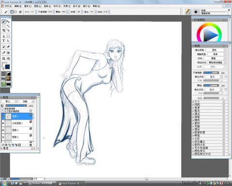Open the layer composite method 默认 dropdown
Image resolution: width=232 pixels, height=186 pixels.
pyautogui.click(x=10, y=101)
